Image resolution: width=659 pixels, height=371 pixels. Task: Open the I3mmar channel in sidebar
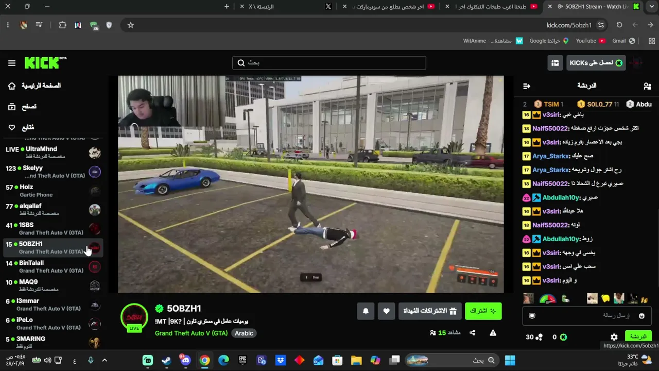coord(53,305)
